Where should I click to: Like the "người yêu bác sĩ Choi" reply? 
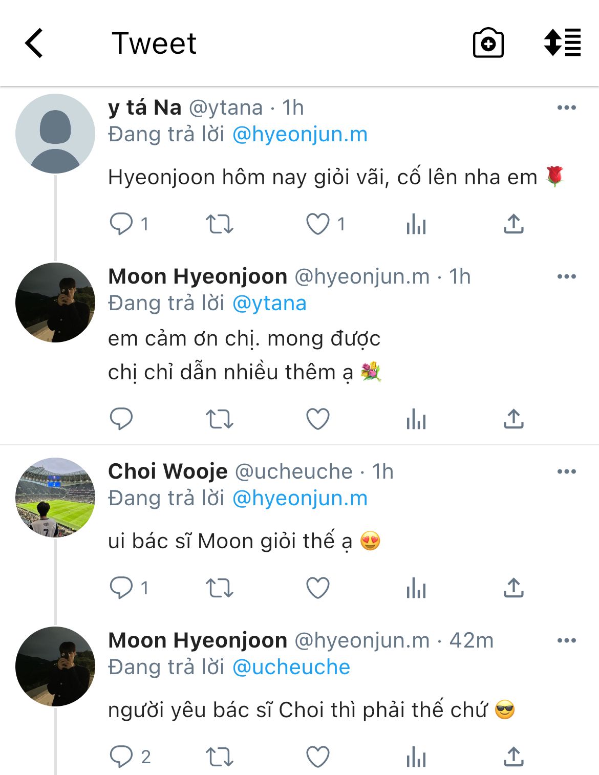coord(318,757)
